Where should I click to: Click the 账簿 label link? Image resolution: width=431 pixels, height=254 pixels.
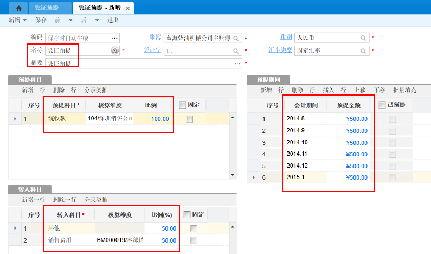[155, 37]
